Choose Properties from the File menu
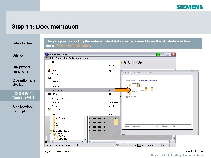This screenshot has width=211, height=158. [x=82, y=102]
